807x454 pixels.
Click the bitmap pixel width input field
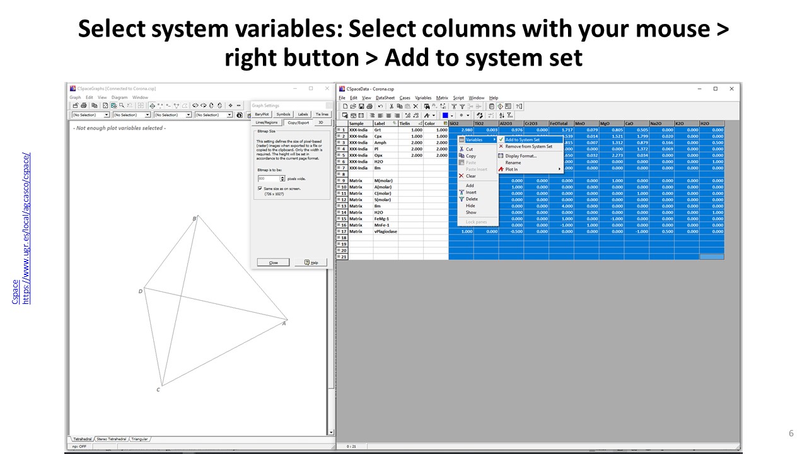coord(267,179)
